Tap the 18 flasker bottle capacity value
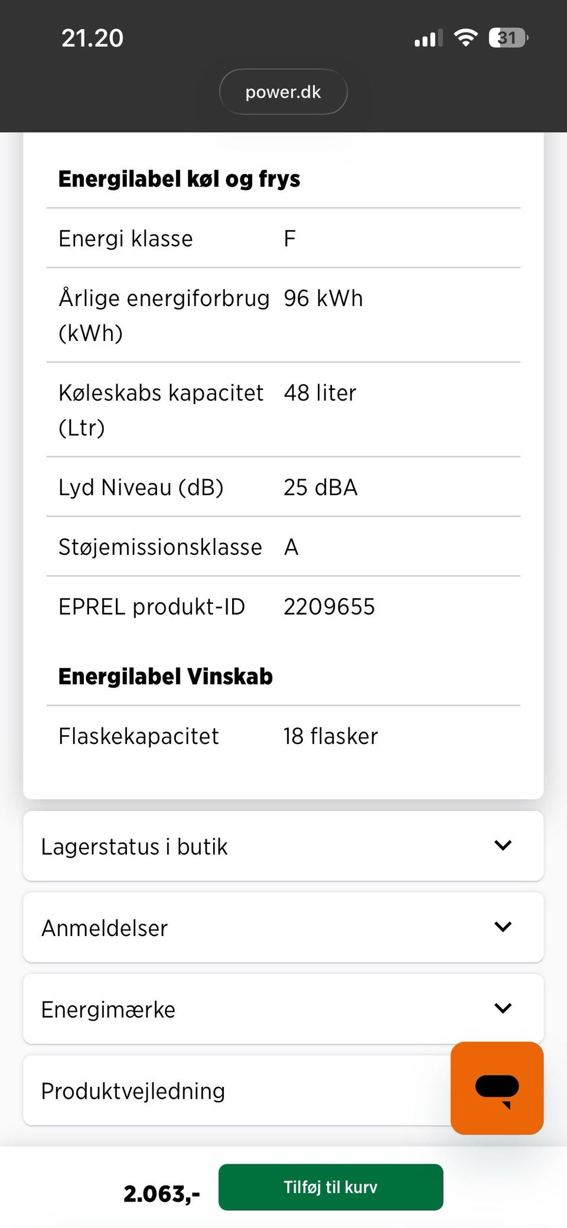Screen dimensions: 567x1228 click(x=330, y=736)
